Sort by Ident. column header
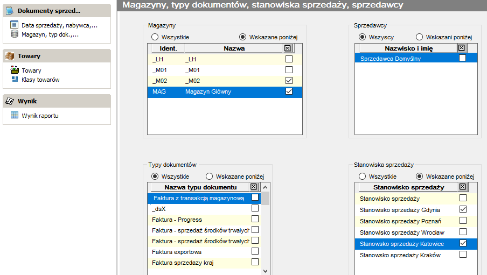Viewport: 487px width, 275px height. (168, 48)
